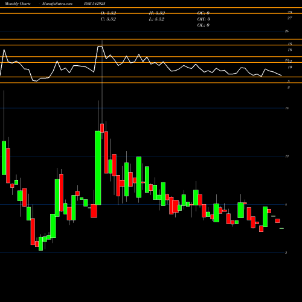302x302 pixels.
Task: Click the '8' label on candlestick price axis
Action: click(286, 205)
